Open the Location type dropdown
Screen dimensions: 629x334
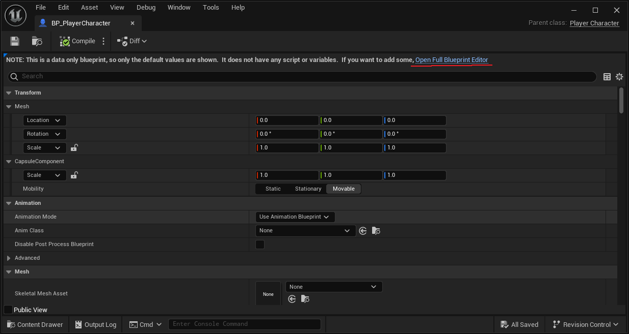[45, 120]
